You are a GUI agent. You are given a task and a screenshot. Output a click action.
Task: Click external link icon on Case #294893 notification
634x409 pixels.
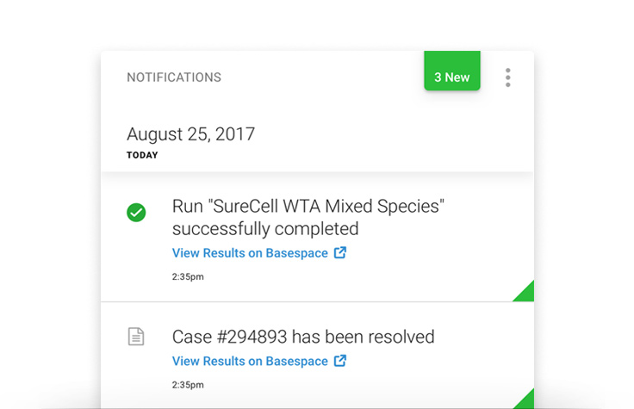pyautogui.click(x=340, y=361)
